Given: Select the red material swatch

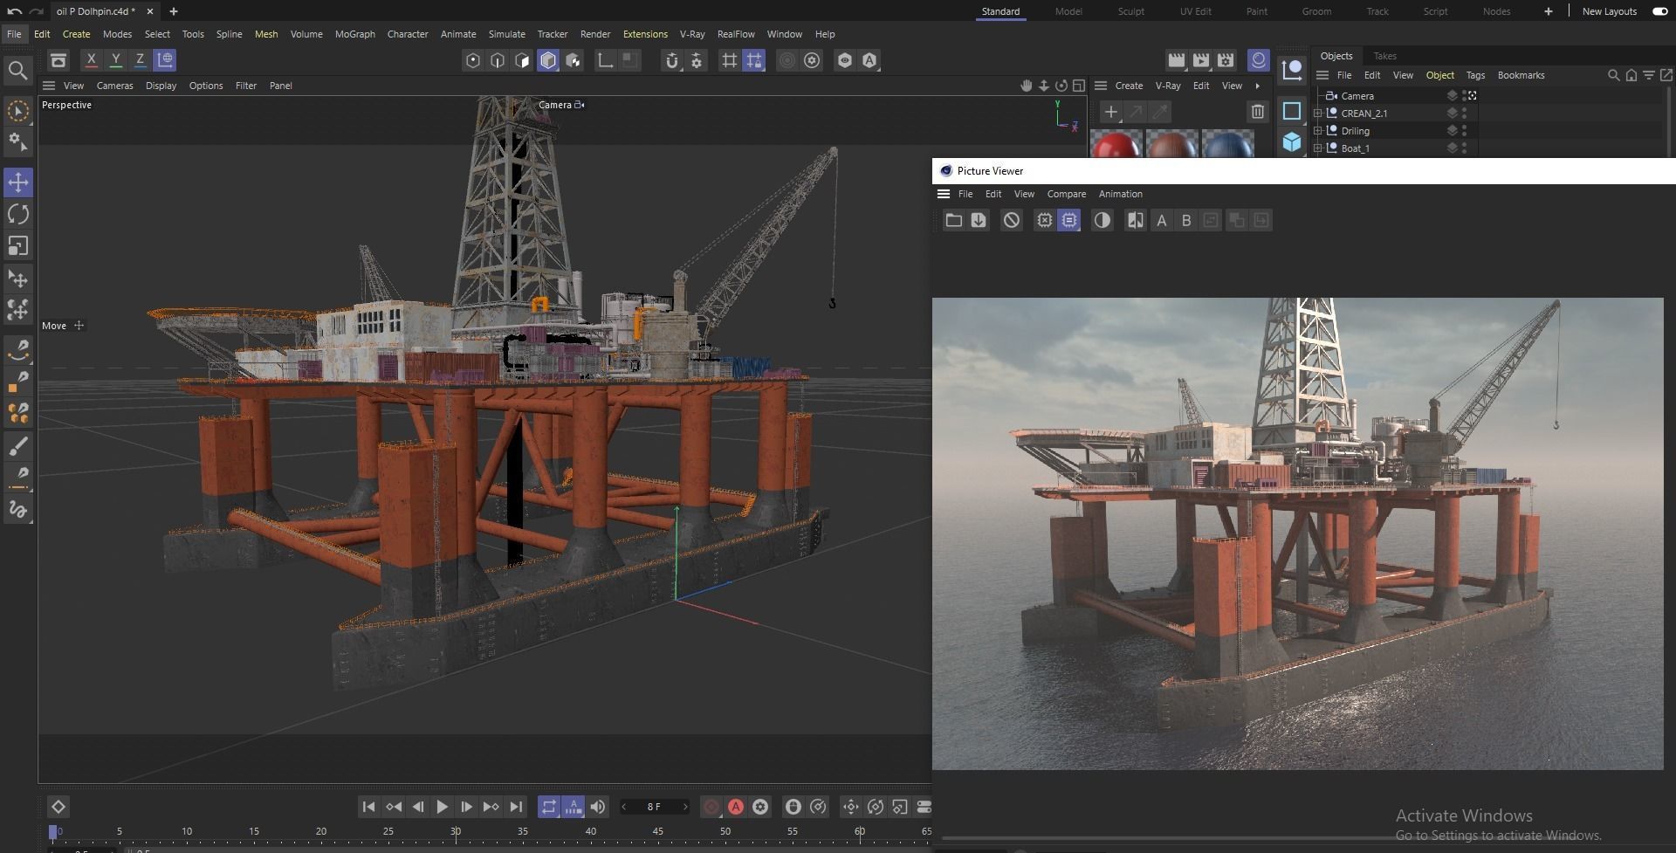Looking at the screenshot, I should click(x=1116, y=144).
